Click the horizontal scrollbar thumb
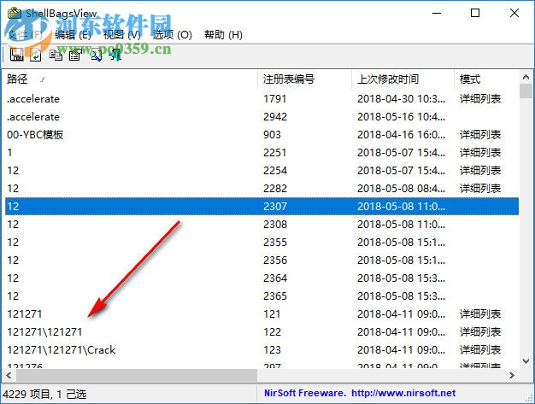The image size is (535, 404). (x=137, y=375)
